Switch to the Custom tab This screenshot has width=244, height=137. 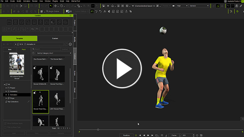tap(55, 38)
